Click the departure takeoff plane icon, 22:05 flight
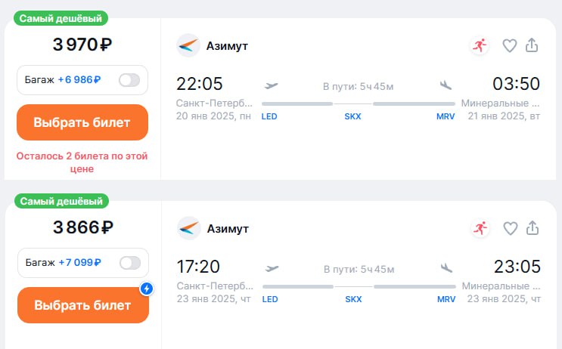This screenshot has height=349, width=562. tap(271, 85)
